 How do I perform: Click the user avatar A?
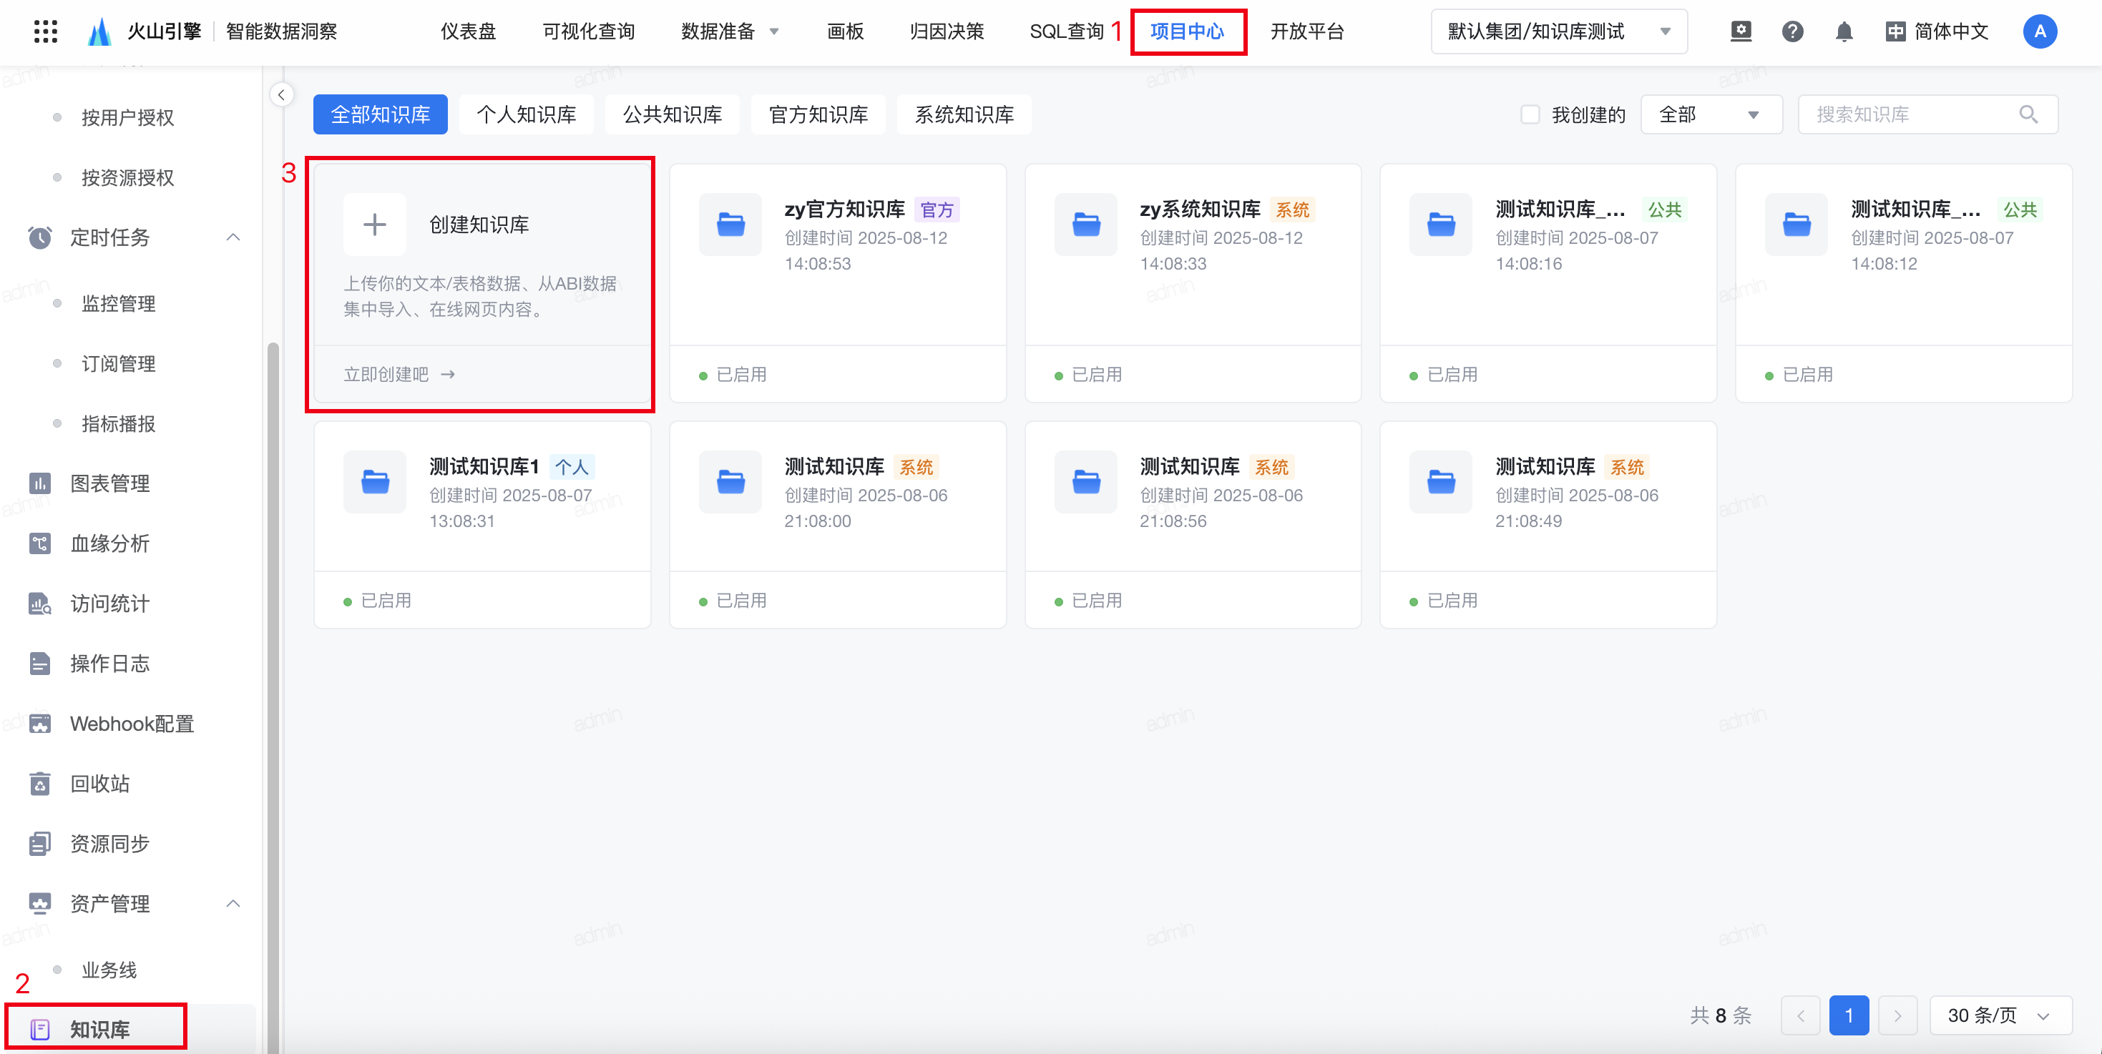[2039, 31]
